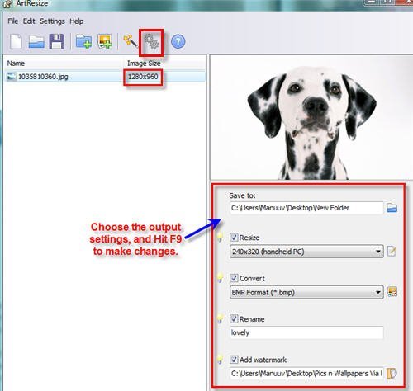The height and width of the screenshot is (391, 413).
Task: Open project with the folder toolbar icon
Action: click(36, 42)
